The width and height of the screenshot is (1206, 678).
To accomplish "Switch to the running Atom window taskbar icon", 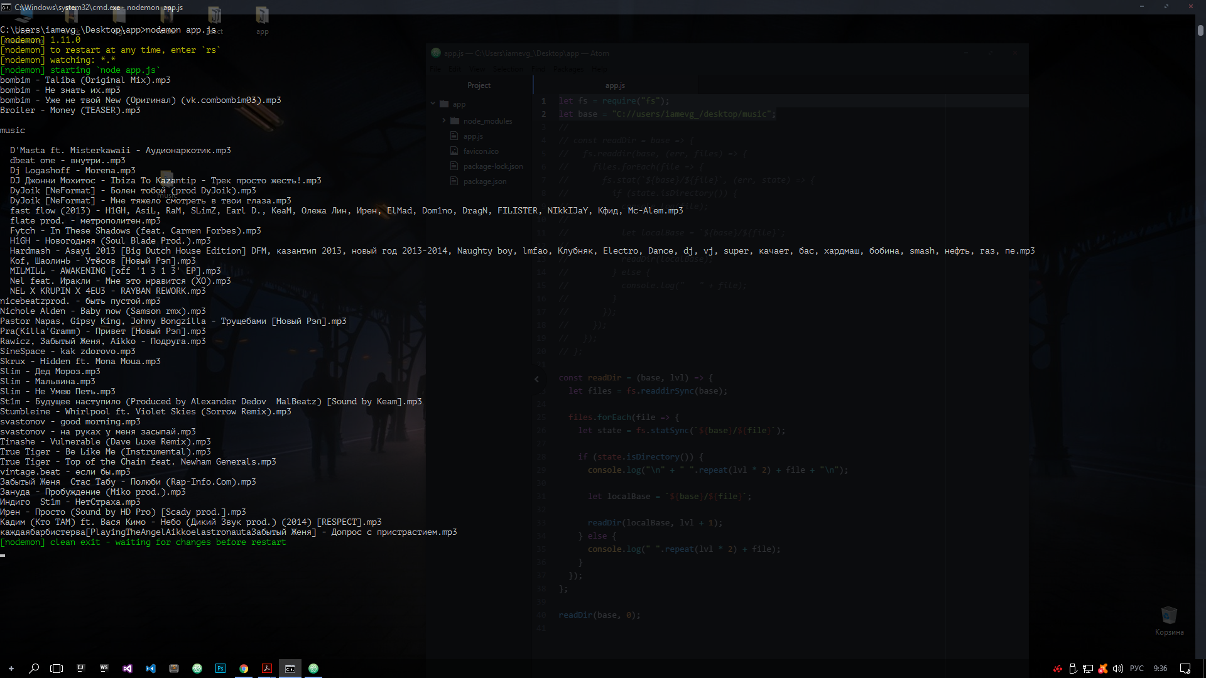I will pyautogui.click(x=313, y=669).
